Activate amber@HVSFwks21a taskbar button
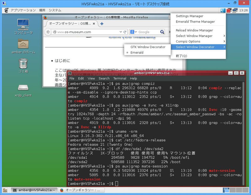251x195 pixels. coord(34,190)
